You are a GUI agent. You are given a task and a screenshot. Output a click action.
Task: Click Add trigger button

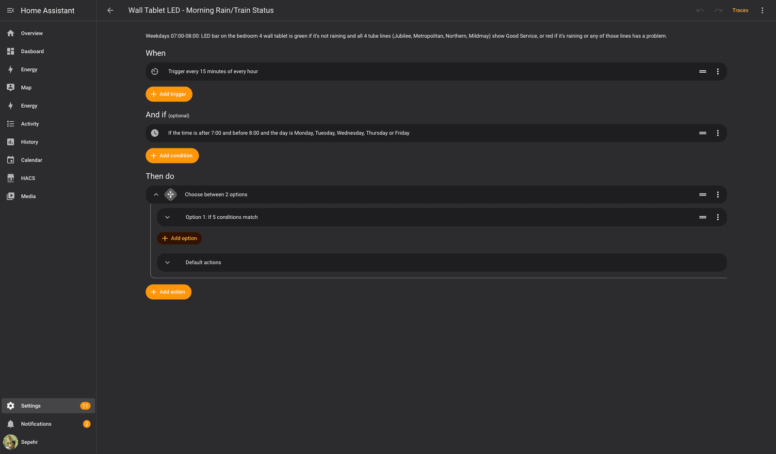169,94
